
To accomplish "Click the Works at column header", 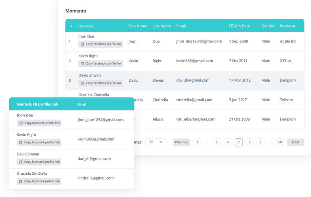I will click(x=288, y=26).
